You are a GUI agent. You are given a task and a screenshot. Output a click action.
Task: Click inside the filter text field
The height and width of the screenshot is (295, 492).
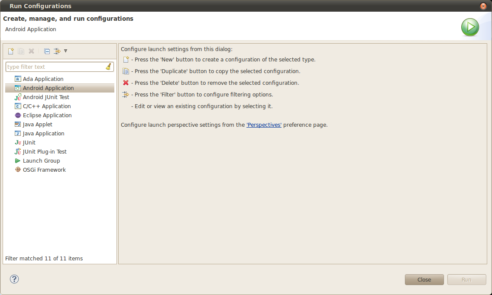point(52,67)
